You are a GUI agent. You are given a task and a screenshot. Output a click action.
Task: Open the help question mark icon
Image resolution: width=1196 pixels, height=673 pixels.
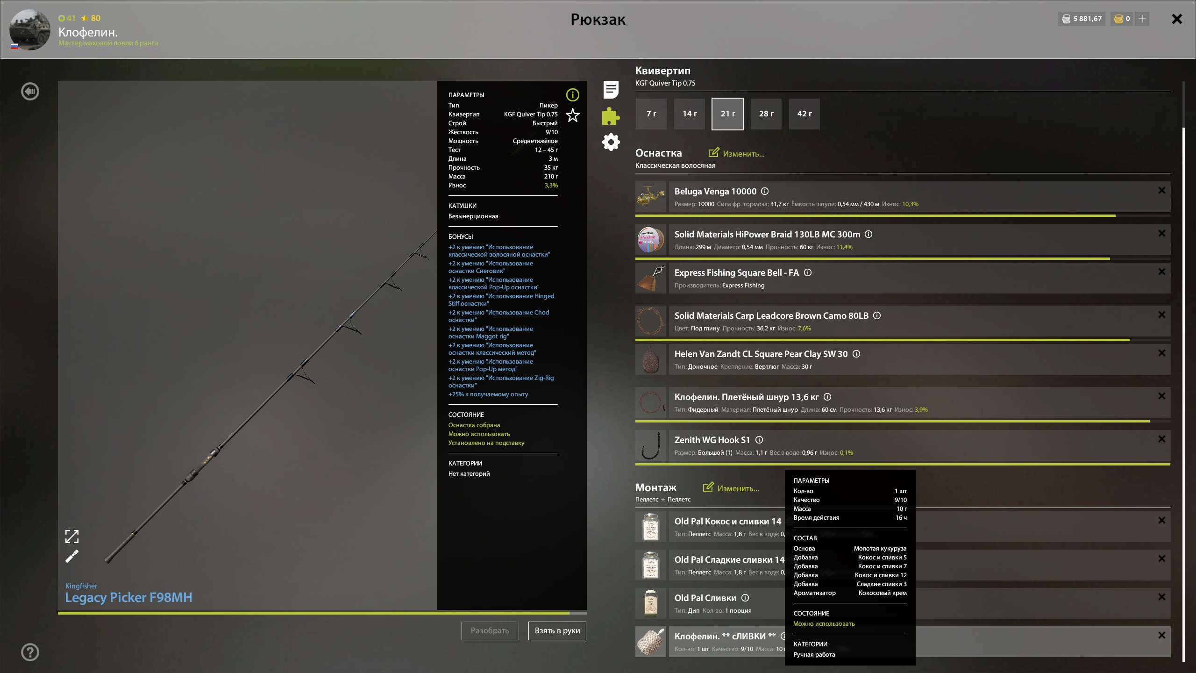tap(30, 652)
